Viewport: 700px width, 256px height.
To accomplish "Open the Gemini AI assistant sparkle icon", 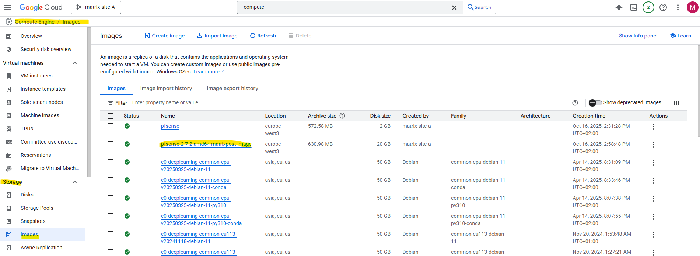I will [x=619, y=7].
